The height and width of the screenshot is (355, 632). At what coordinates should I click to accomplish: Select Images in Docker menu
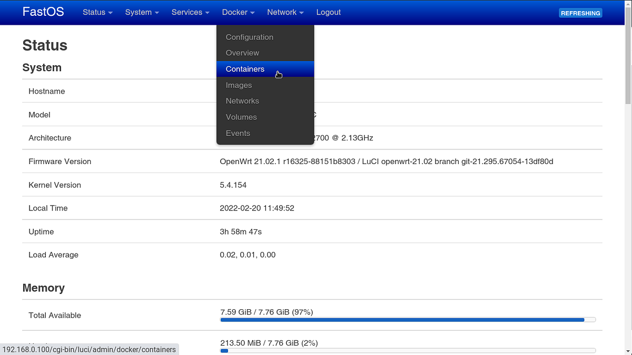[x=265, y=85]
